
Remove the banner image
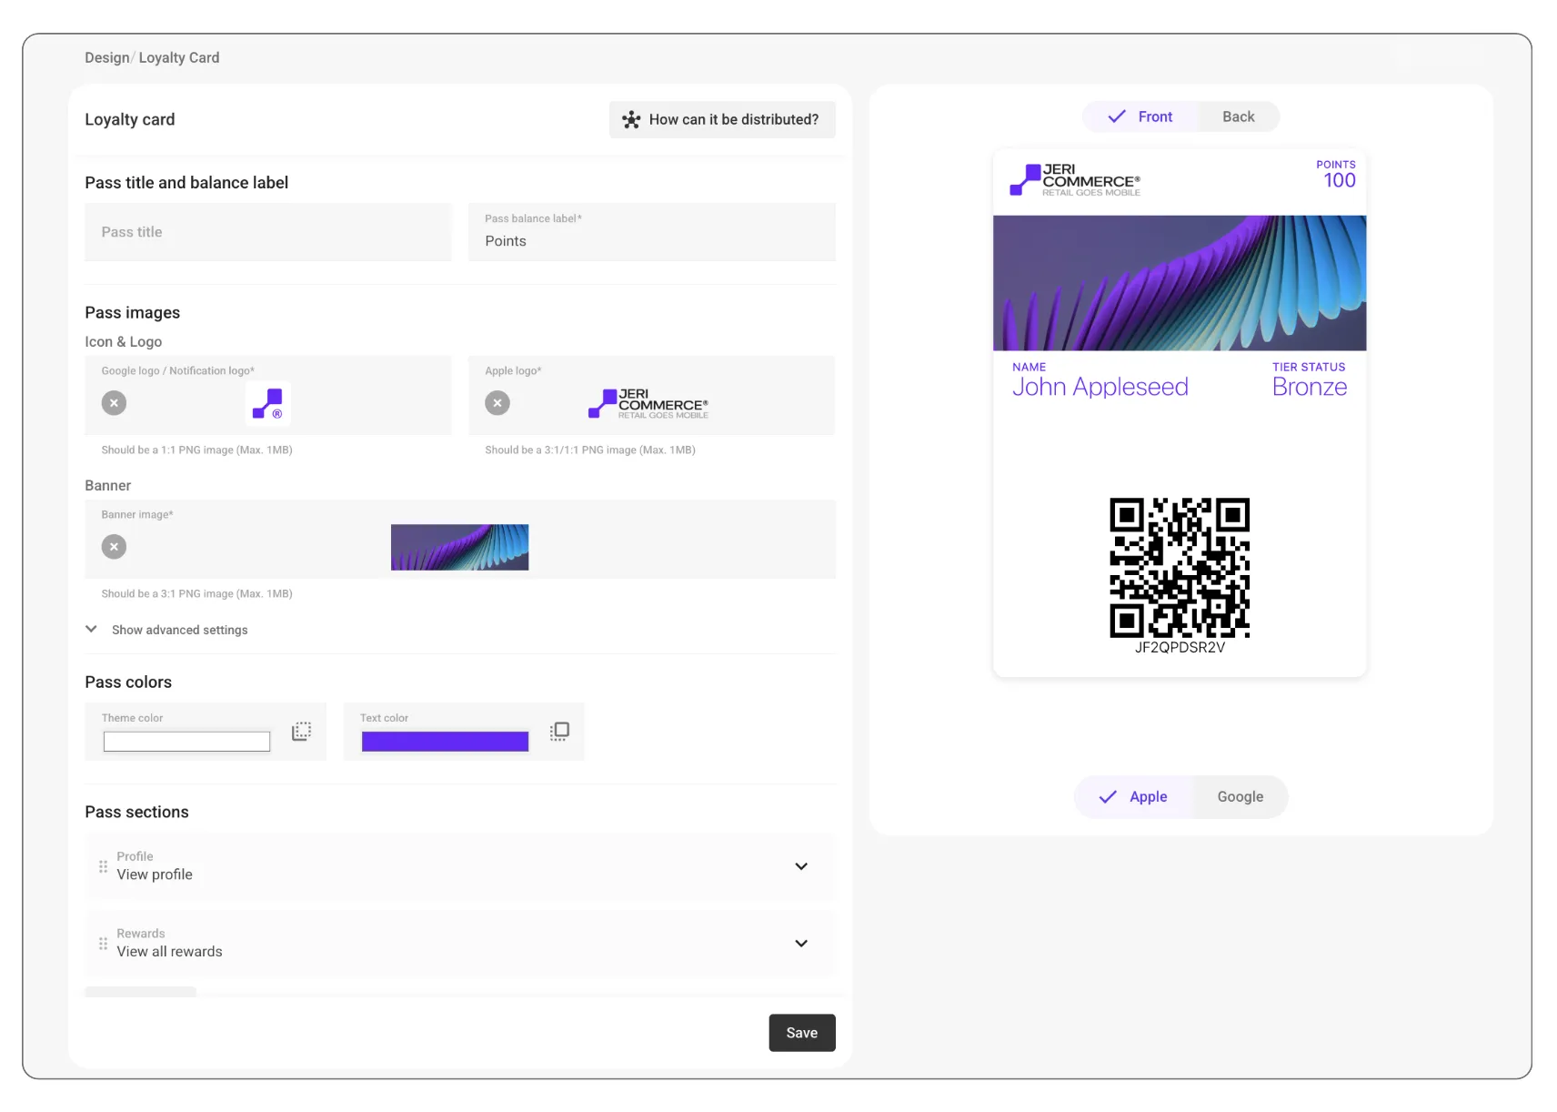click(x=114, y=547)
